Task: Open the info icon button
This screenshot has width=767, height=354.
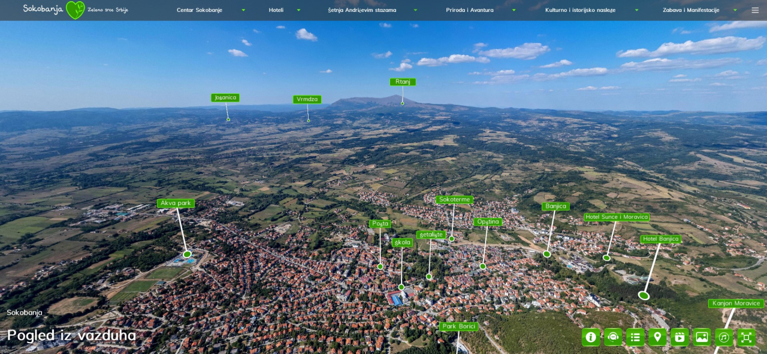Action: click(591, 337)
